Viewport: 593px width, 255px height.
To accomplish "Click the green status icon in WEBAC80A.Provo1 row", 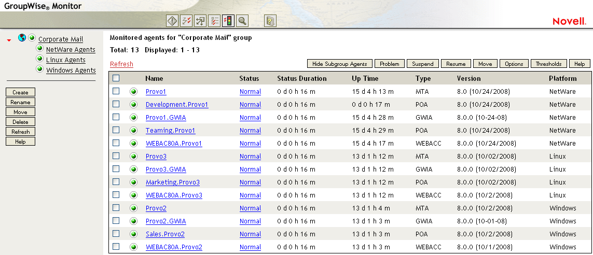I will [133, 144].
